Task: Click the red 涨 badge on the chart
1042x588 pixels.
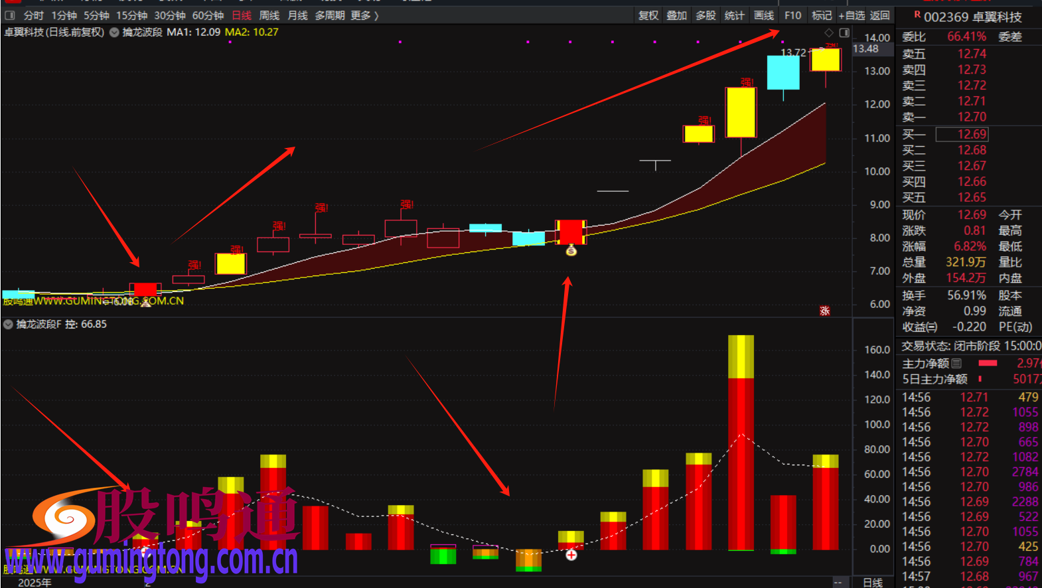Action: tap(824, 311)
